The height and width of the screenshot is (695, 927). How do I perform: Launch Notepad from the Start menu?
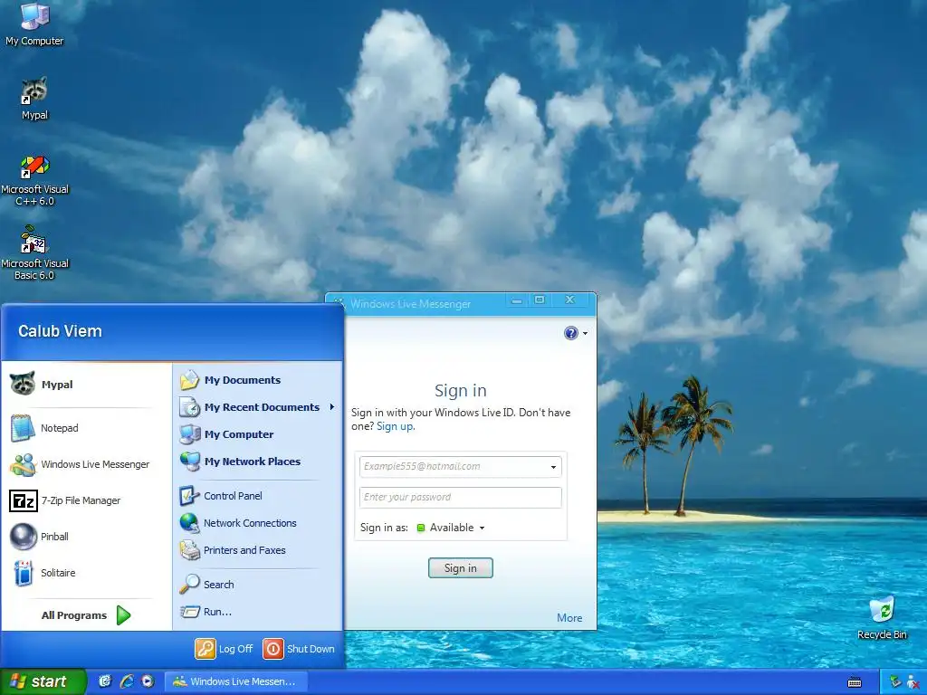(x=86, y=428)
